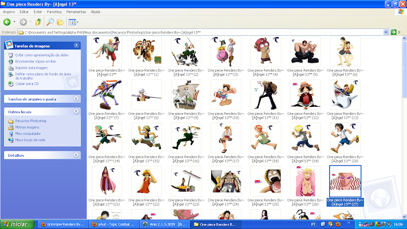407x229 pixels.
Task: Select thumbnail (13) with the shark
Action: click(345, 95)
